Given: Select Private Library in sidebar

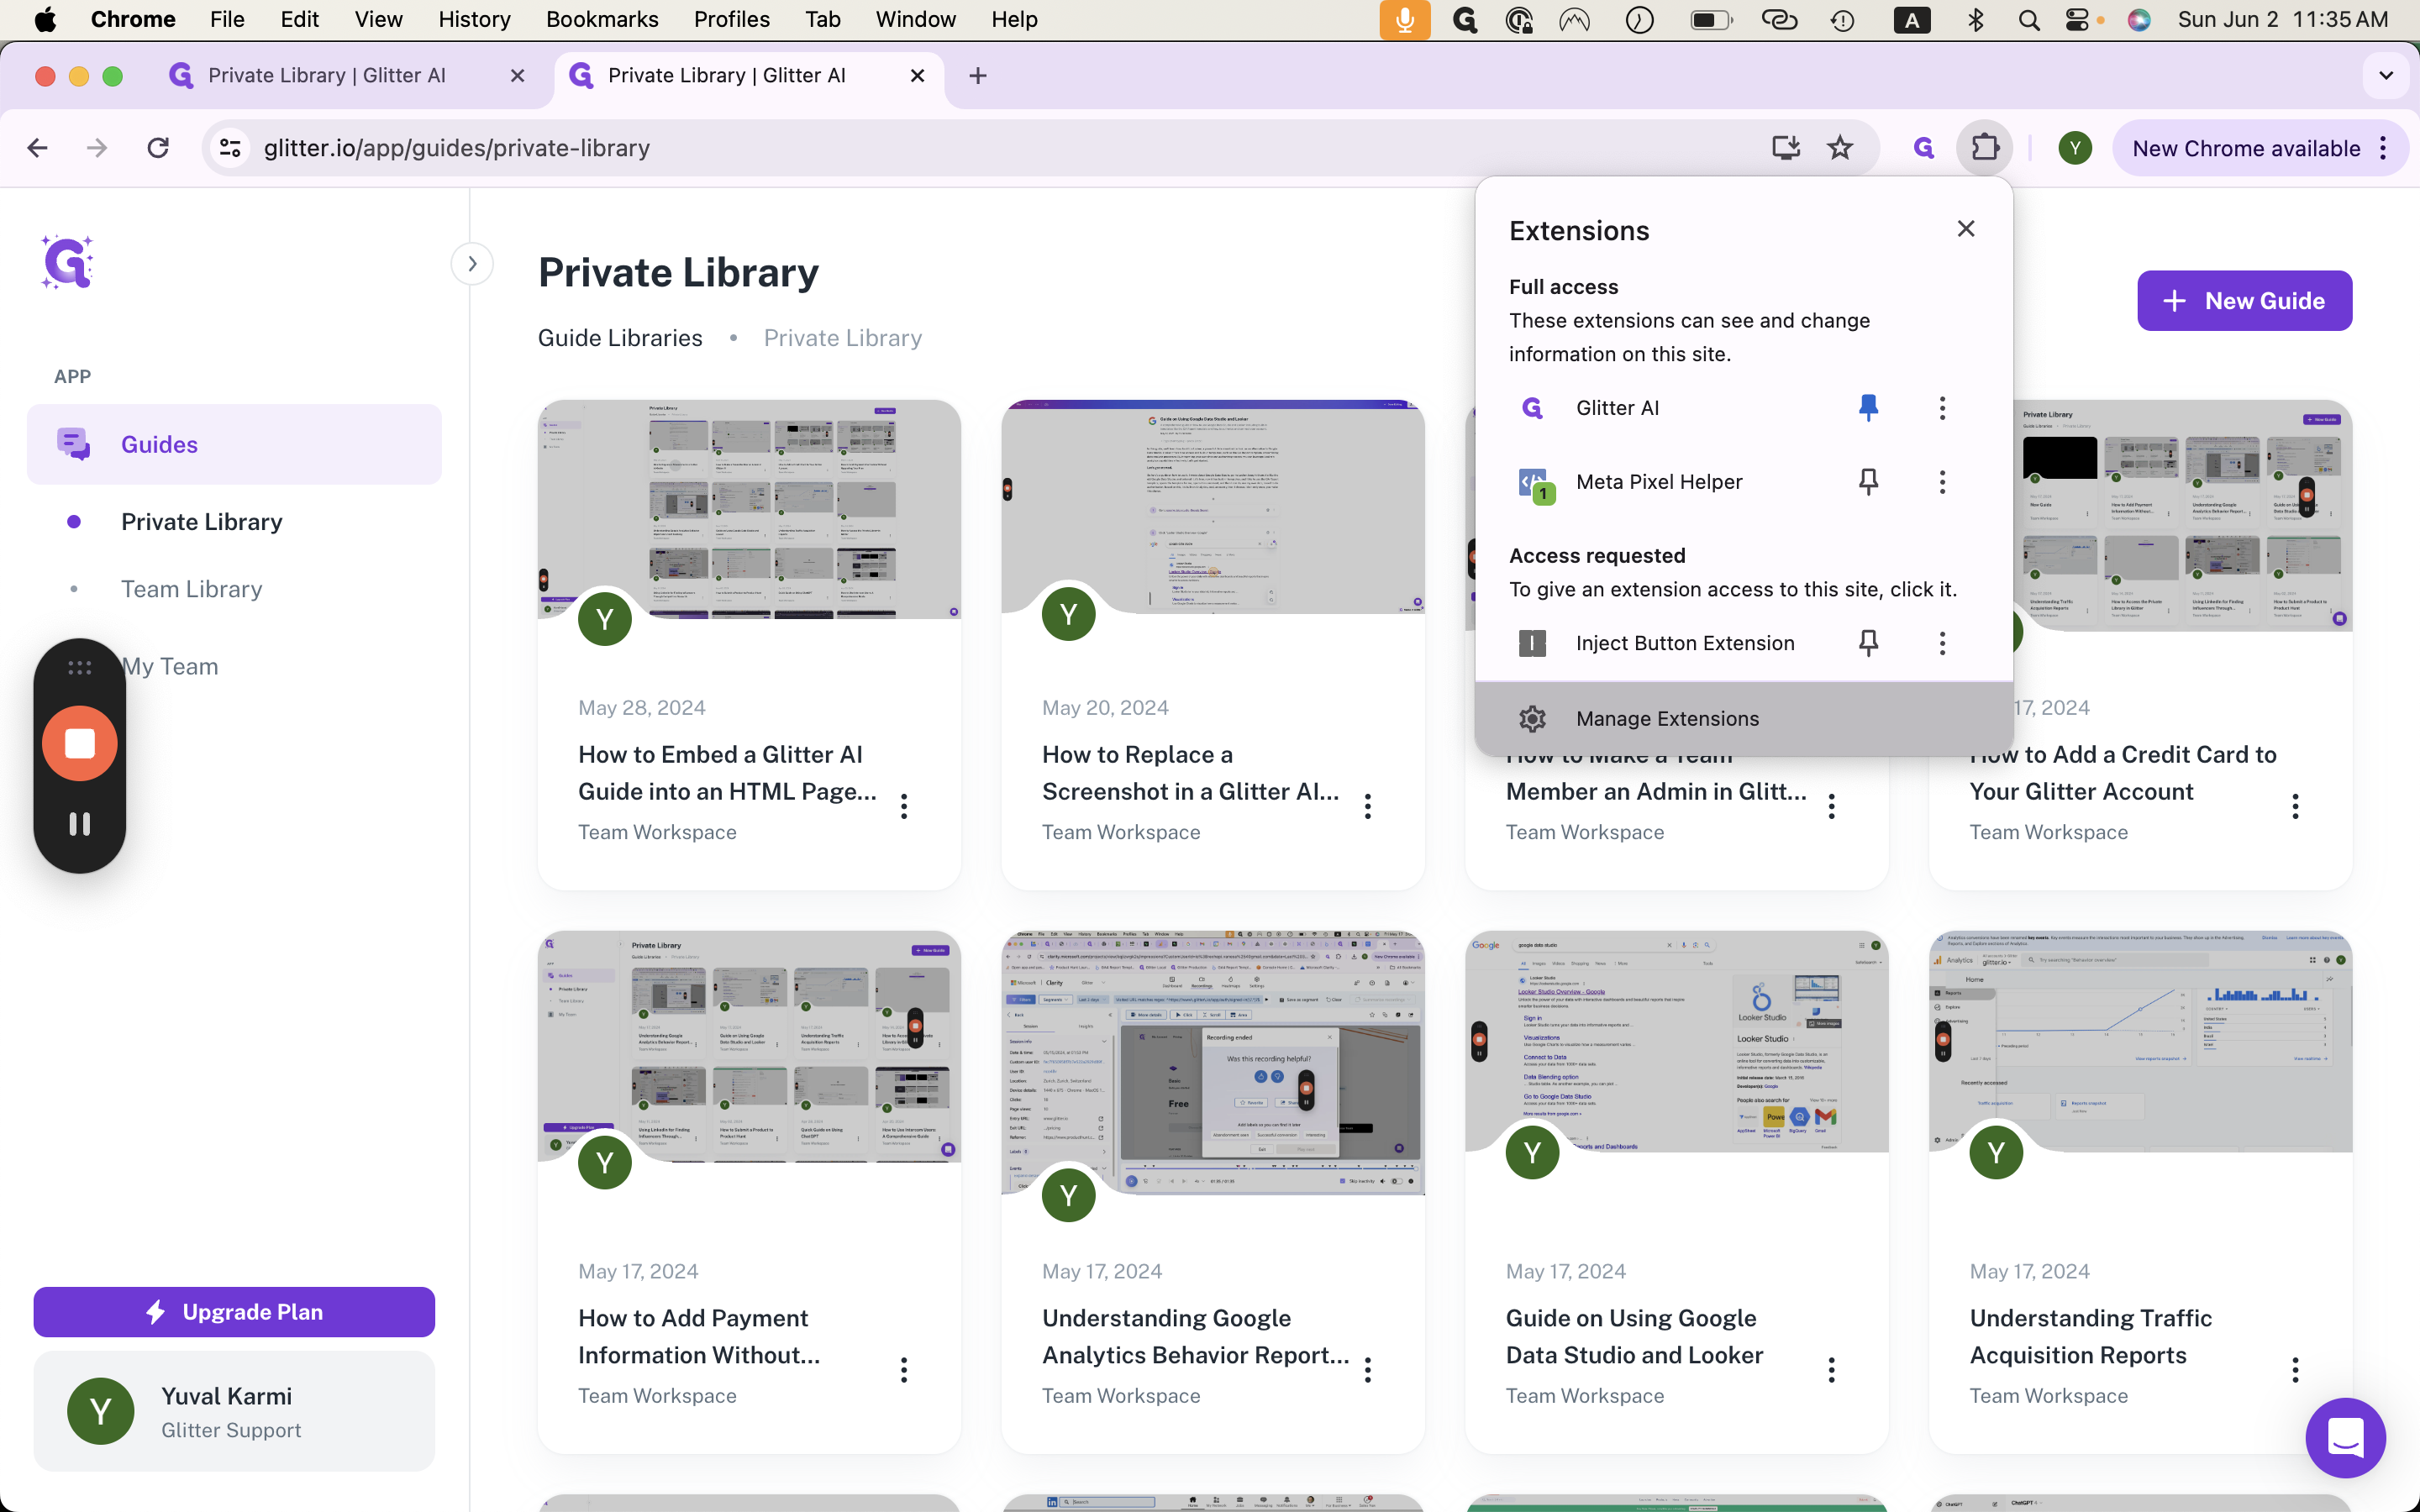Looking at the screenshot, I should tap(201, 522).
